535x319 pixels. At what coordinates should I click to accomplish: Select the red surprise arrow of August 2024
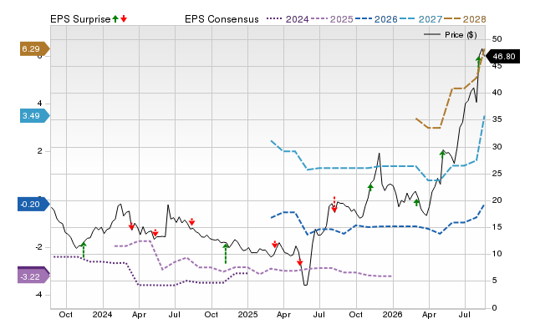192,221
